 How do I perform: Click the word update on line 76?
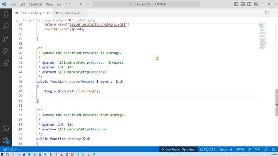pyautogui.click(x=73, y=81)
